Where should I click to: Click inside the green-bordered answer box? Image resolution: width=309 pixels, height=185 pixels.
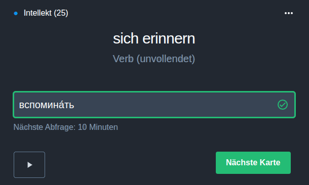click(154, 105)
